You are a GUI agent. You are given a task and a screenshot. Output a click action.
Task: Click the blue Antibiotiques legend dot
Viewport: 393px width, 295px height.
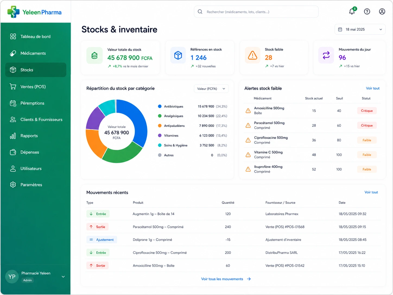pos(160,106)
